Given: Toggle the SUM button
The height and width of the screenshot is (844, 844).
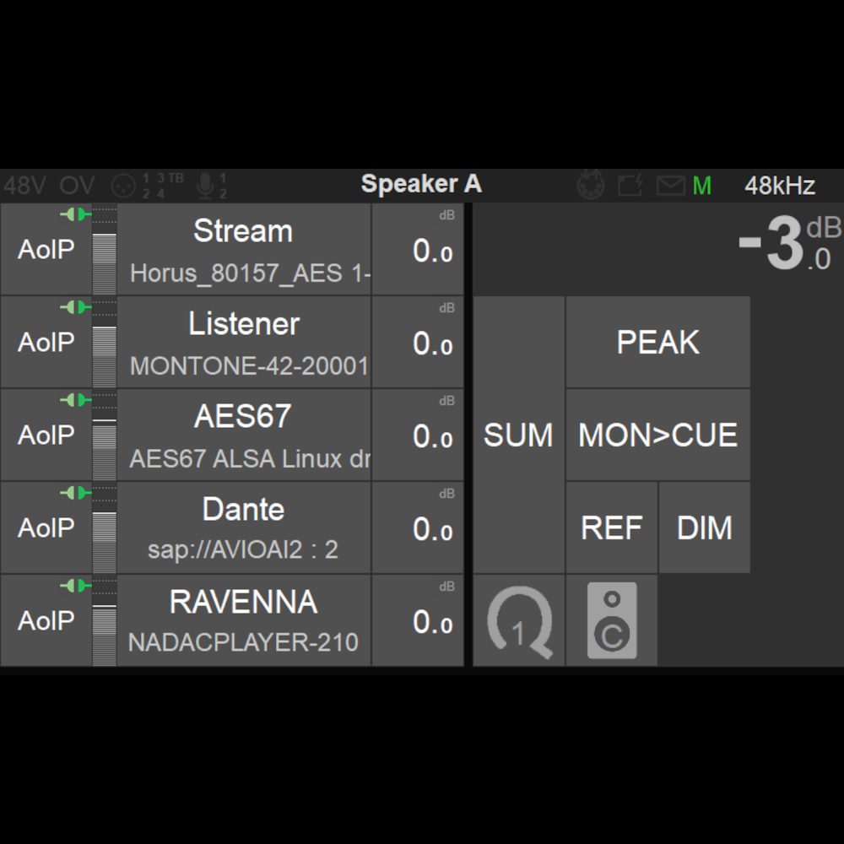Looking at the screenshot, I should [519, 435].
